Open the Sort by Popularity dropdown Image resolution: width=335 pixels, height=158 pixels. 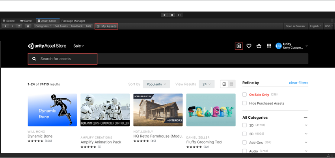(156, 84)
